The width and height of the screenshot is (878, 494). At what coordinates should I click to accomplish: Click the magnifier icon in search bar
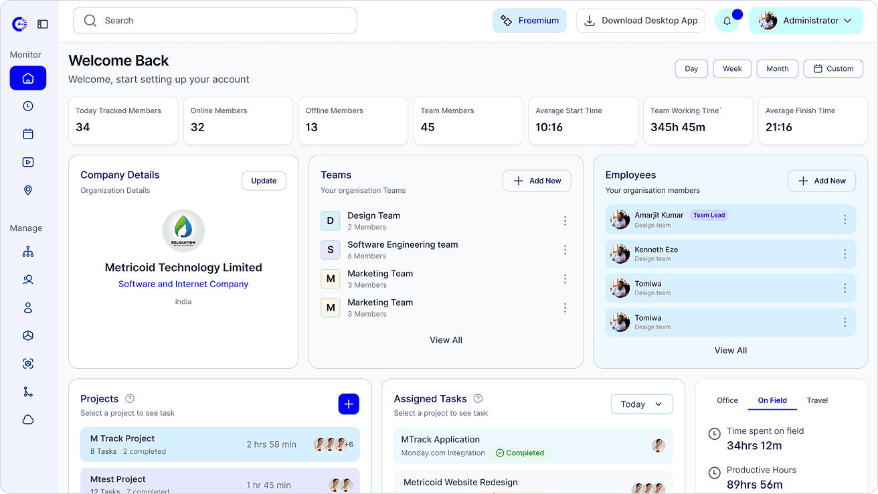[90, 21]
